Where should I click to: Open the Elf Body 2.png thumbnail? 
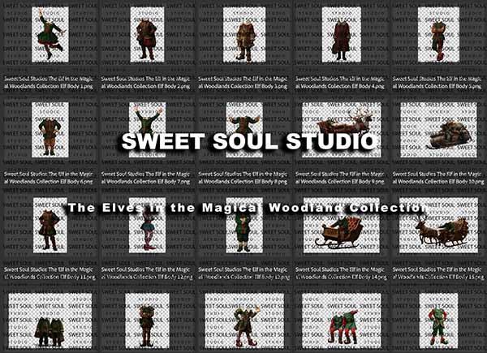click(x=147, y=34)
